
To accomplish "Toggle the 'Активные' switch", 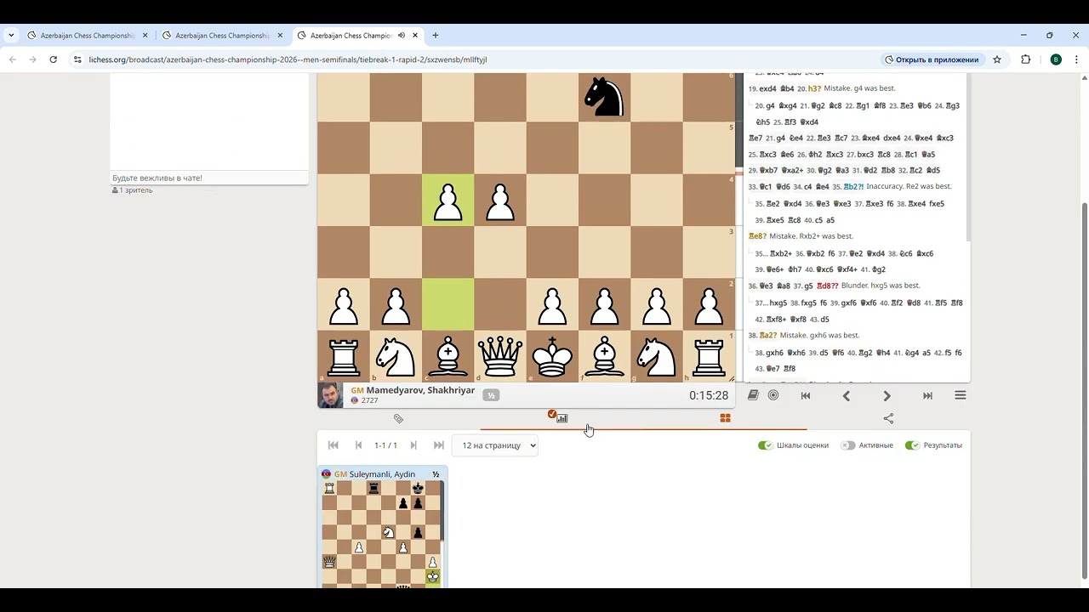I will 847,445.
